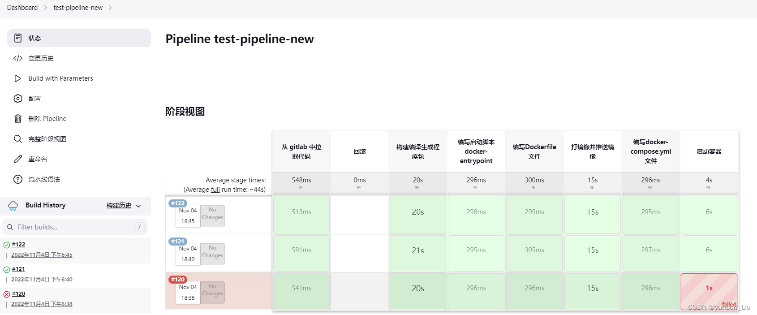Click the Build with Parameters play icon
This screenshot has height=315, width=757.
[18, 78]
